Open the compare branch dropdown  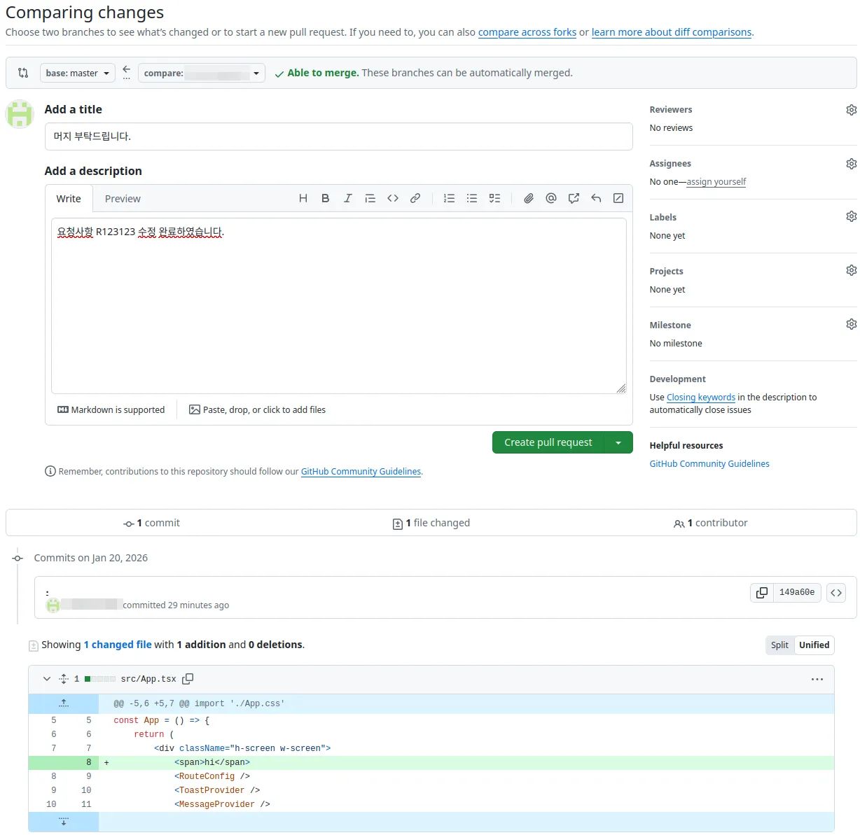(202, 73)
